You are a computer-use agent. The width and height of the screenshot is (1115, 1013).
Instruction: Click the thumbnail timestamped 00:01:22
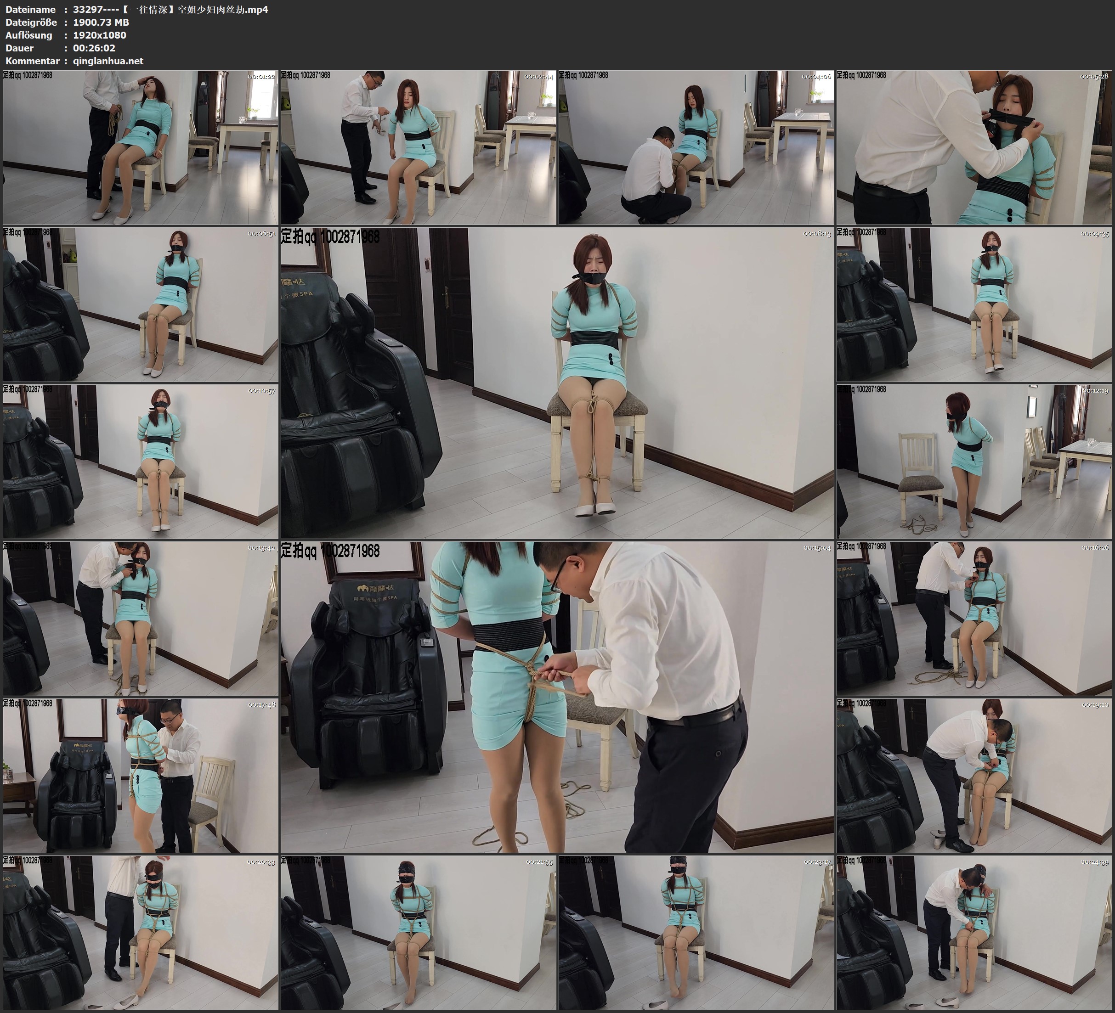(141, 147)
